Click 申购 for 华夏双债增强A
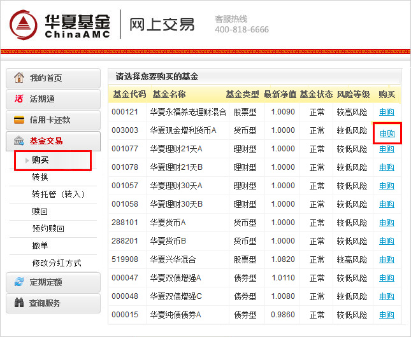The height and width of the screenshot is (337, 411). pyautogui.click(x=387, y=278)
